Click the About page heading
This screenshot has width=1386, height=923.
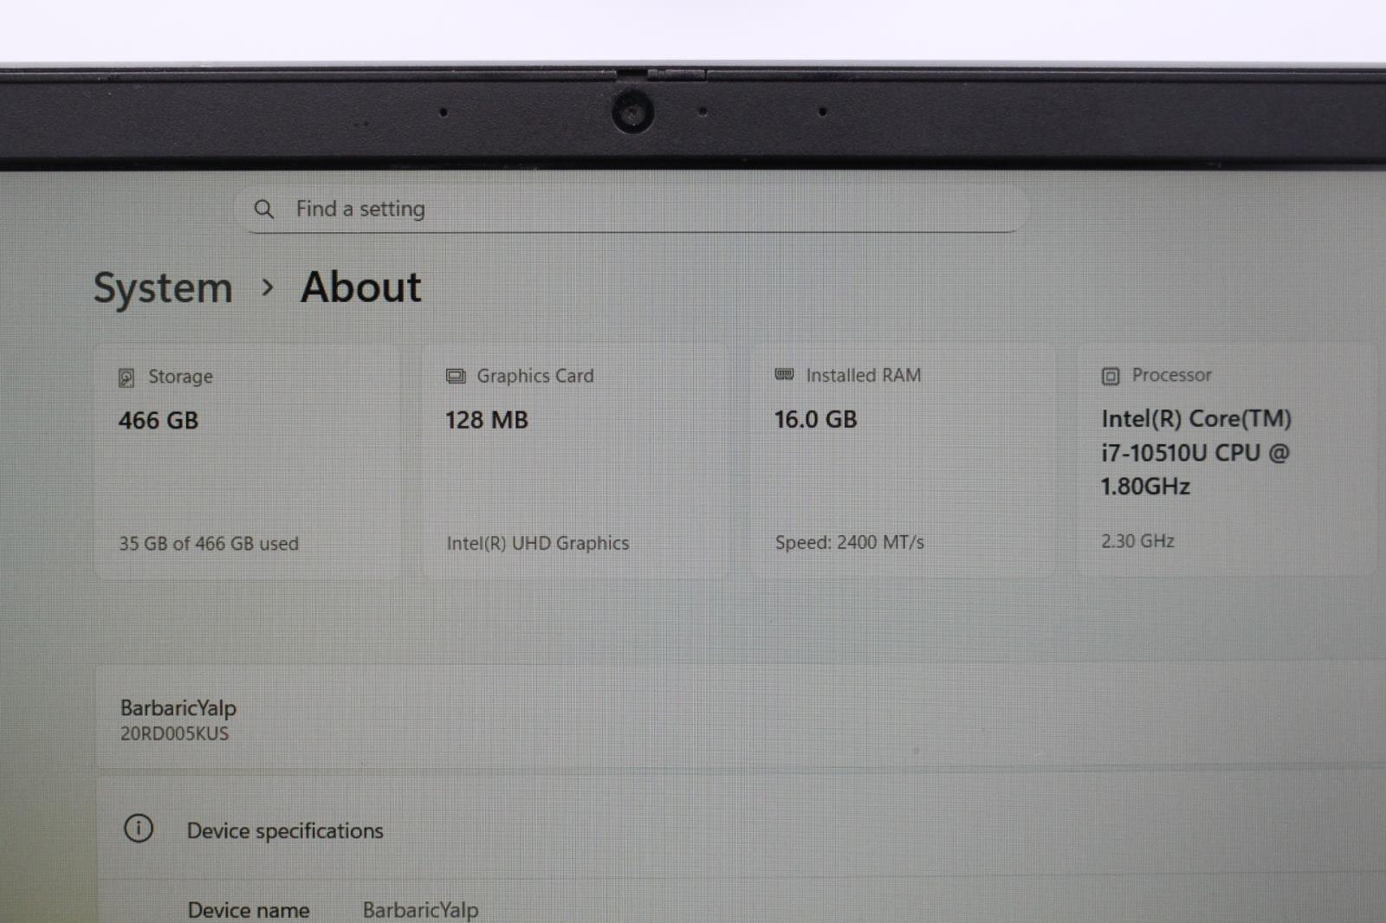[x=360, y=287]
